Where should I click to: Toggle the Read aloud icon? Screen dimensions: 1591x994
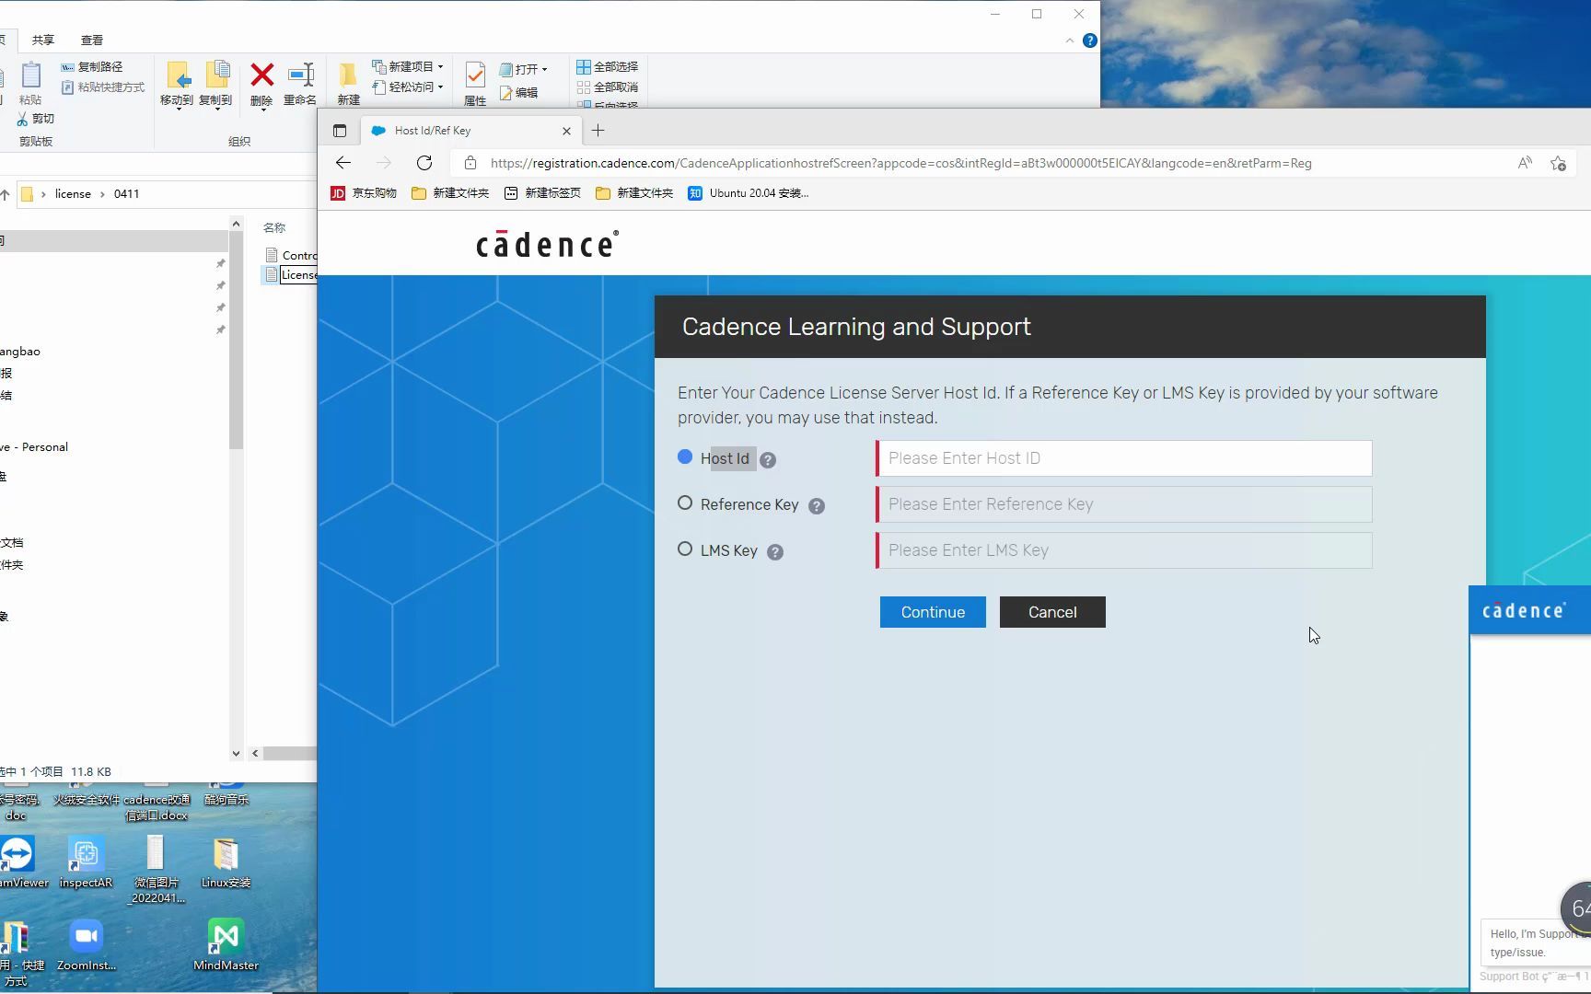click(1525, 163)
